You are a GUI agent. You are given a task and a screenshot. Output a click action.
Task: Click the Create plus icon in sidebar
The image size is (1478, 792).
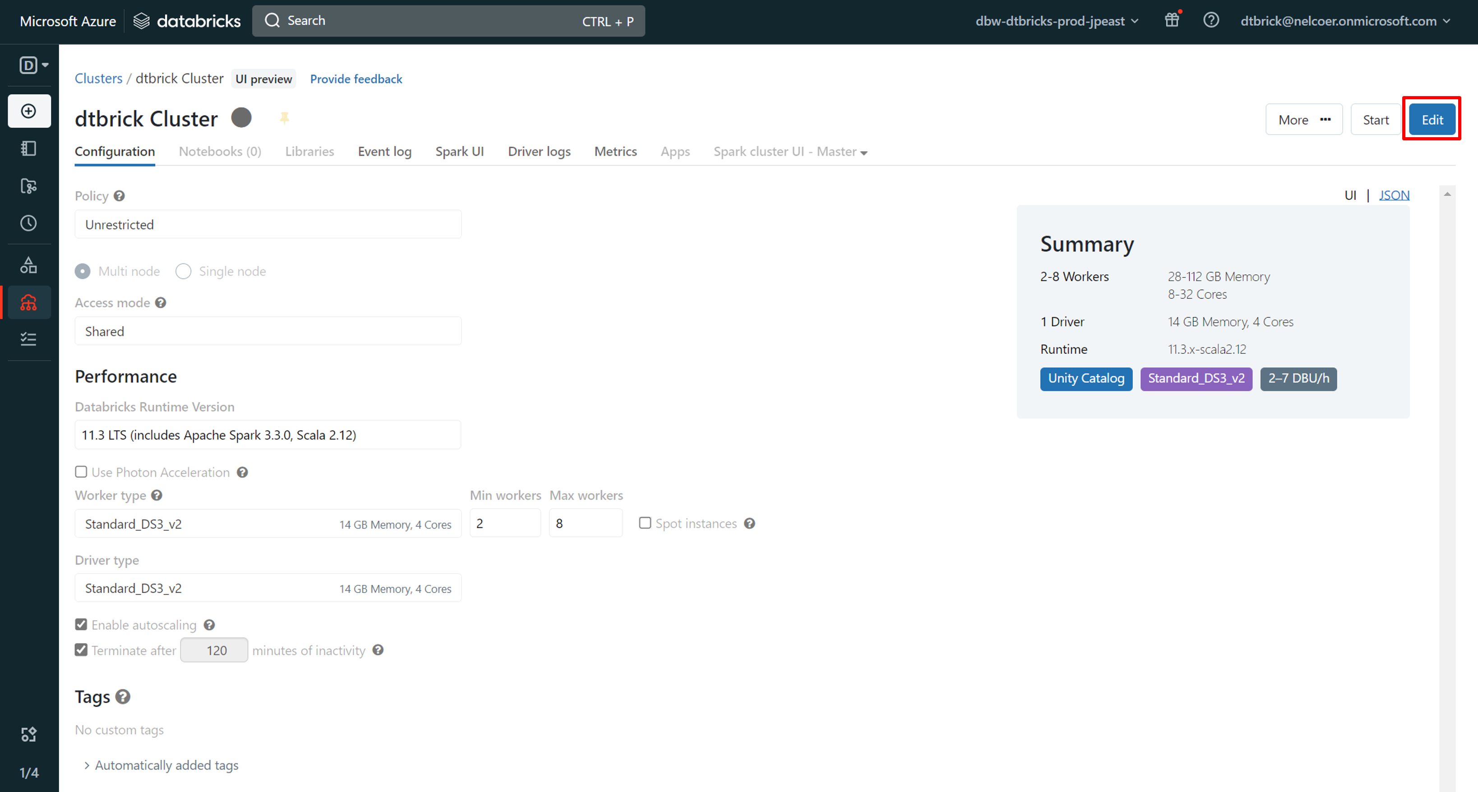click(29, 111)
